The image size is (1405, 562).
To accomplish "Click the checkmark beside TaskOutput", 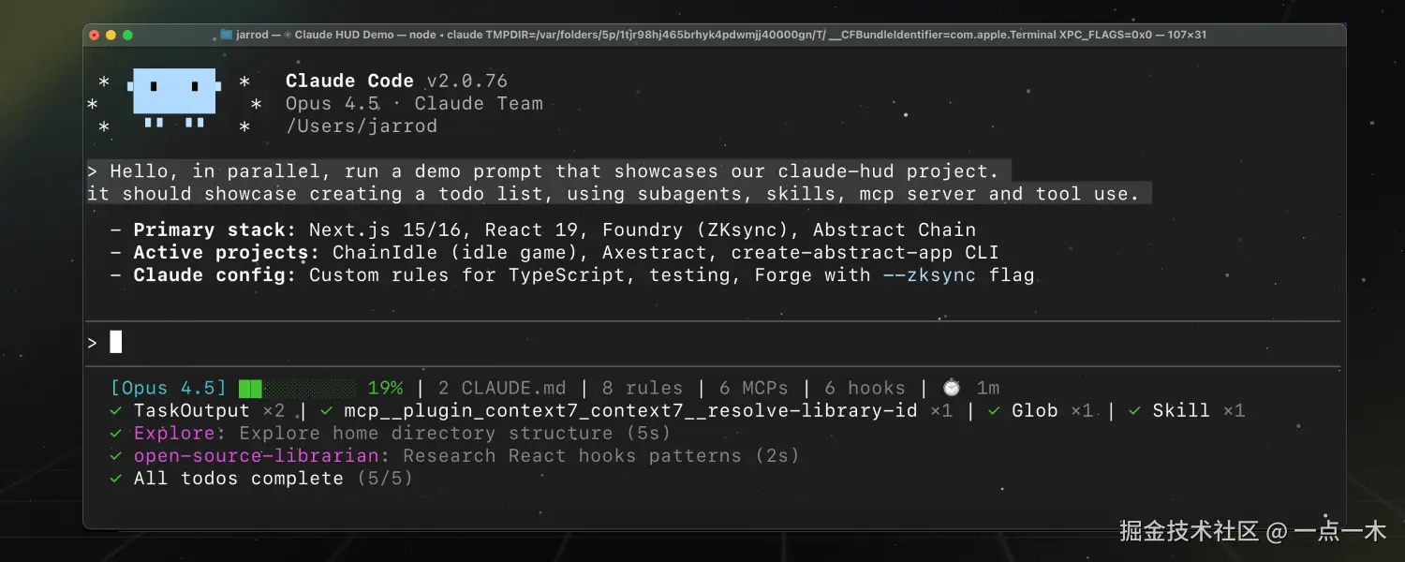I will coord(116,411).
